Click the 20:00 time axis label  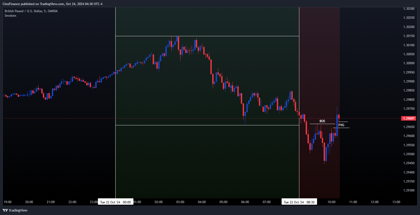pyautogui.click(x=29, y=202)
